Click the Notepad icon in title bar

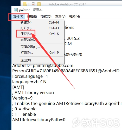pos(16,10)
